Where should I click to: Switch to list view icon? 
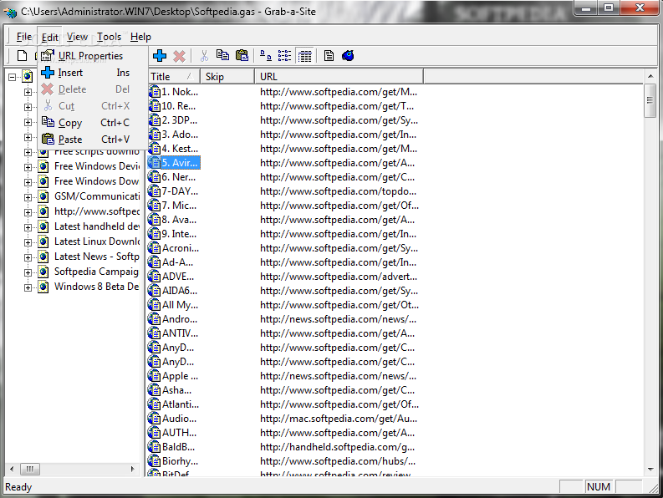284,56
